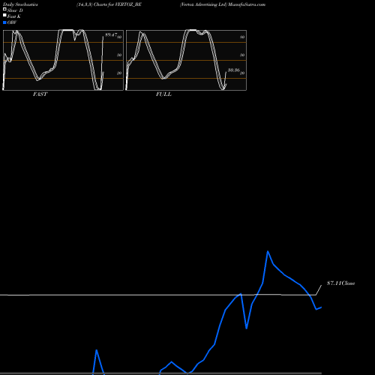Screen dimensions: 375x375
Task: Click the 'Slow D' legend label
Action: pos(15,10)
